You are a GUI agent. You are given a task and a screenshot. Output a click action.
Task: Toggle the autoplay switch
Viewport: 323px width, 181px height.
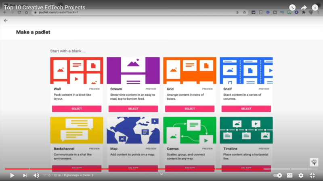(278, 175)
